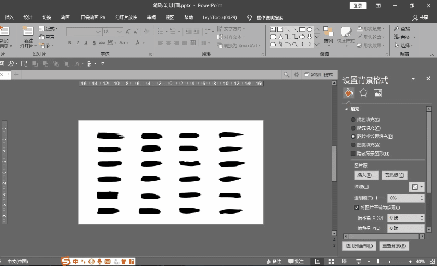
Task: Click 重置 (Reset) slide icon
Action: [x=46, y=37]
